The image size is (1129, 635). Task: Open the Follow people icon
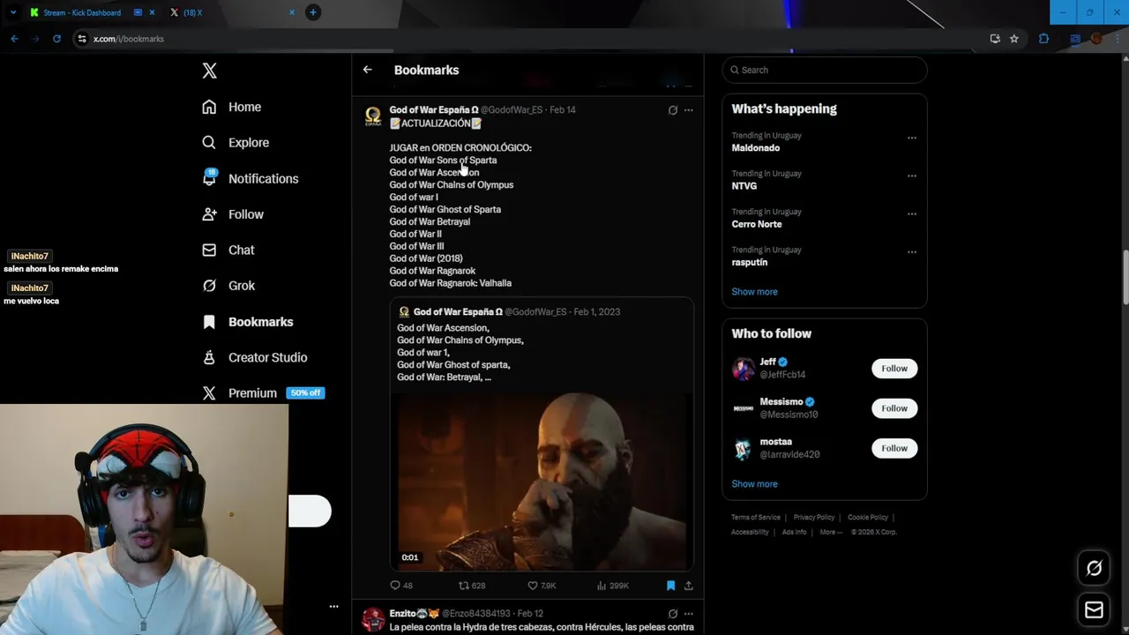point(209,214)
